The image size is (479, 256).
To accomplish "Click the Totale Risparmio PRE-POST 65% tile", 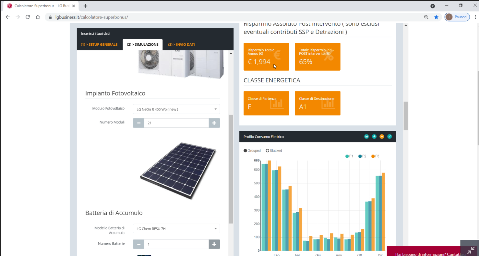I will coord(317,56).
